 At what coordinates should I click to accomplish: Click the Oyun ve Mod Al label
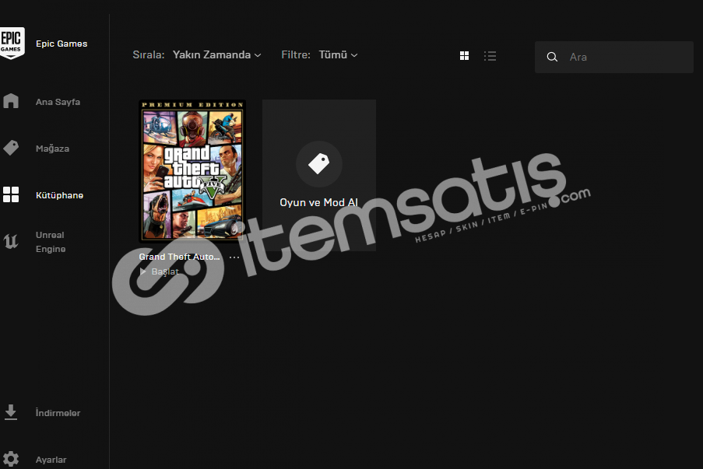[x=318, y=202]
